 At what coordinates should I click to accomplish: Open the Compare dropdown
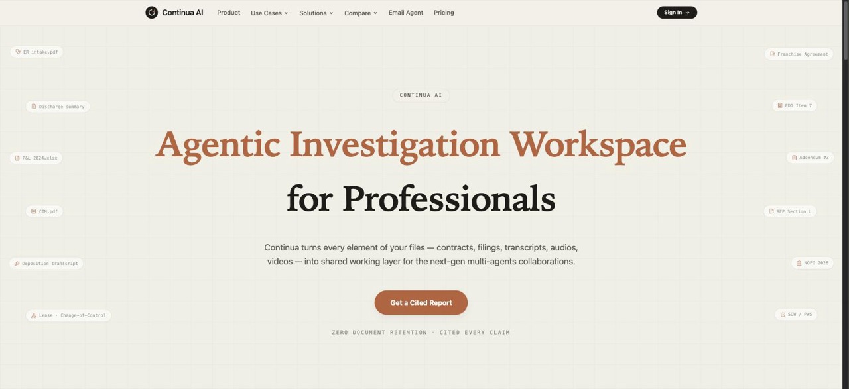click(x=361, y=13)
